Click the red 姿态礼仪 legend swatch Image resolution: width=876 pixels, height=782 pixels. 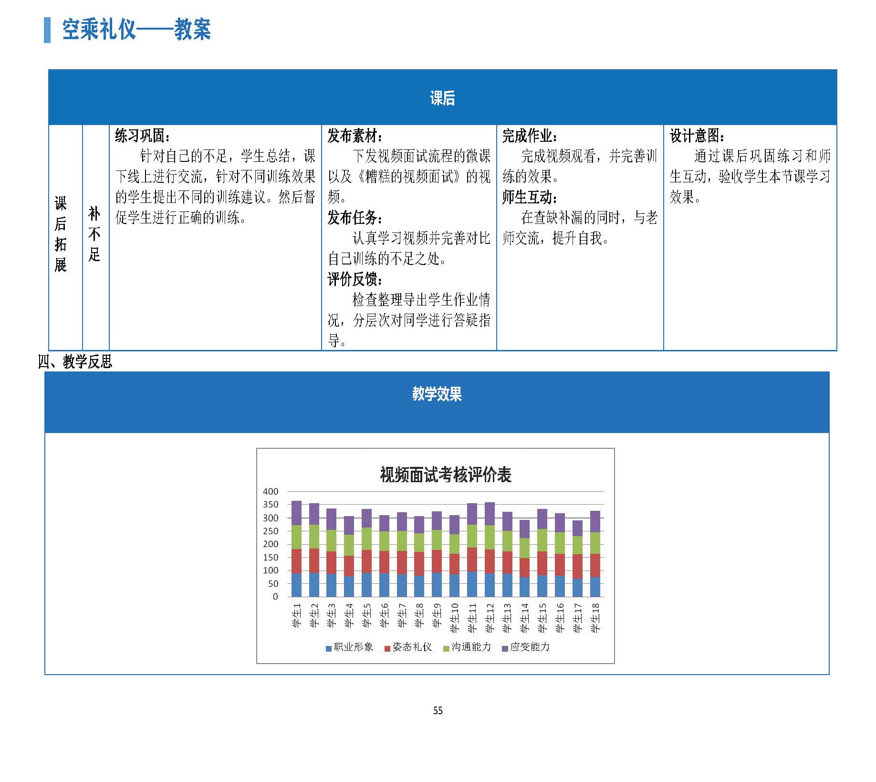pos(387,648)
